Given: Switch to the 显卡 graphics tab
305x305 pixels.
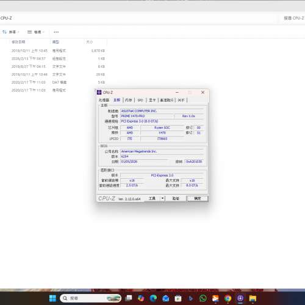Looking at the screenshot, I should point(152,100).
